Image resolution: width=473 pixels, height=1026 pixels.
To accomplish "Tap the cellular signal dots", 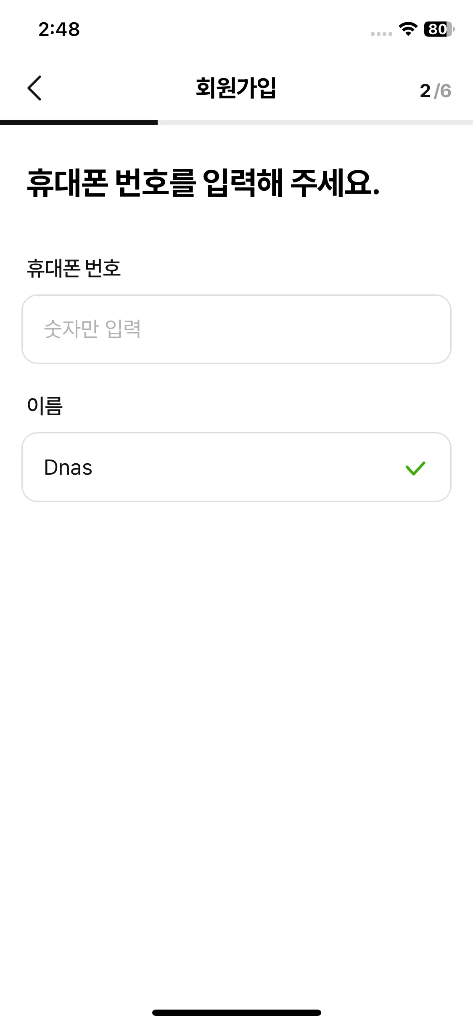I will coord(381,34).
